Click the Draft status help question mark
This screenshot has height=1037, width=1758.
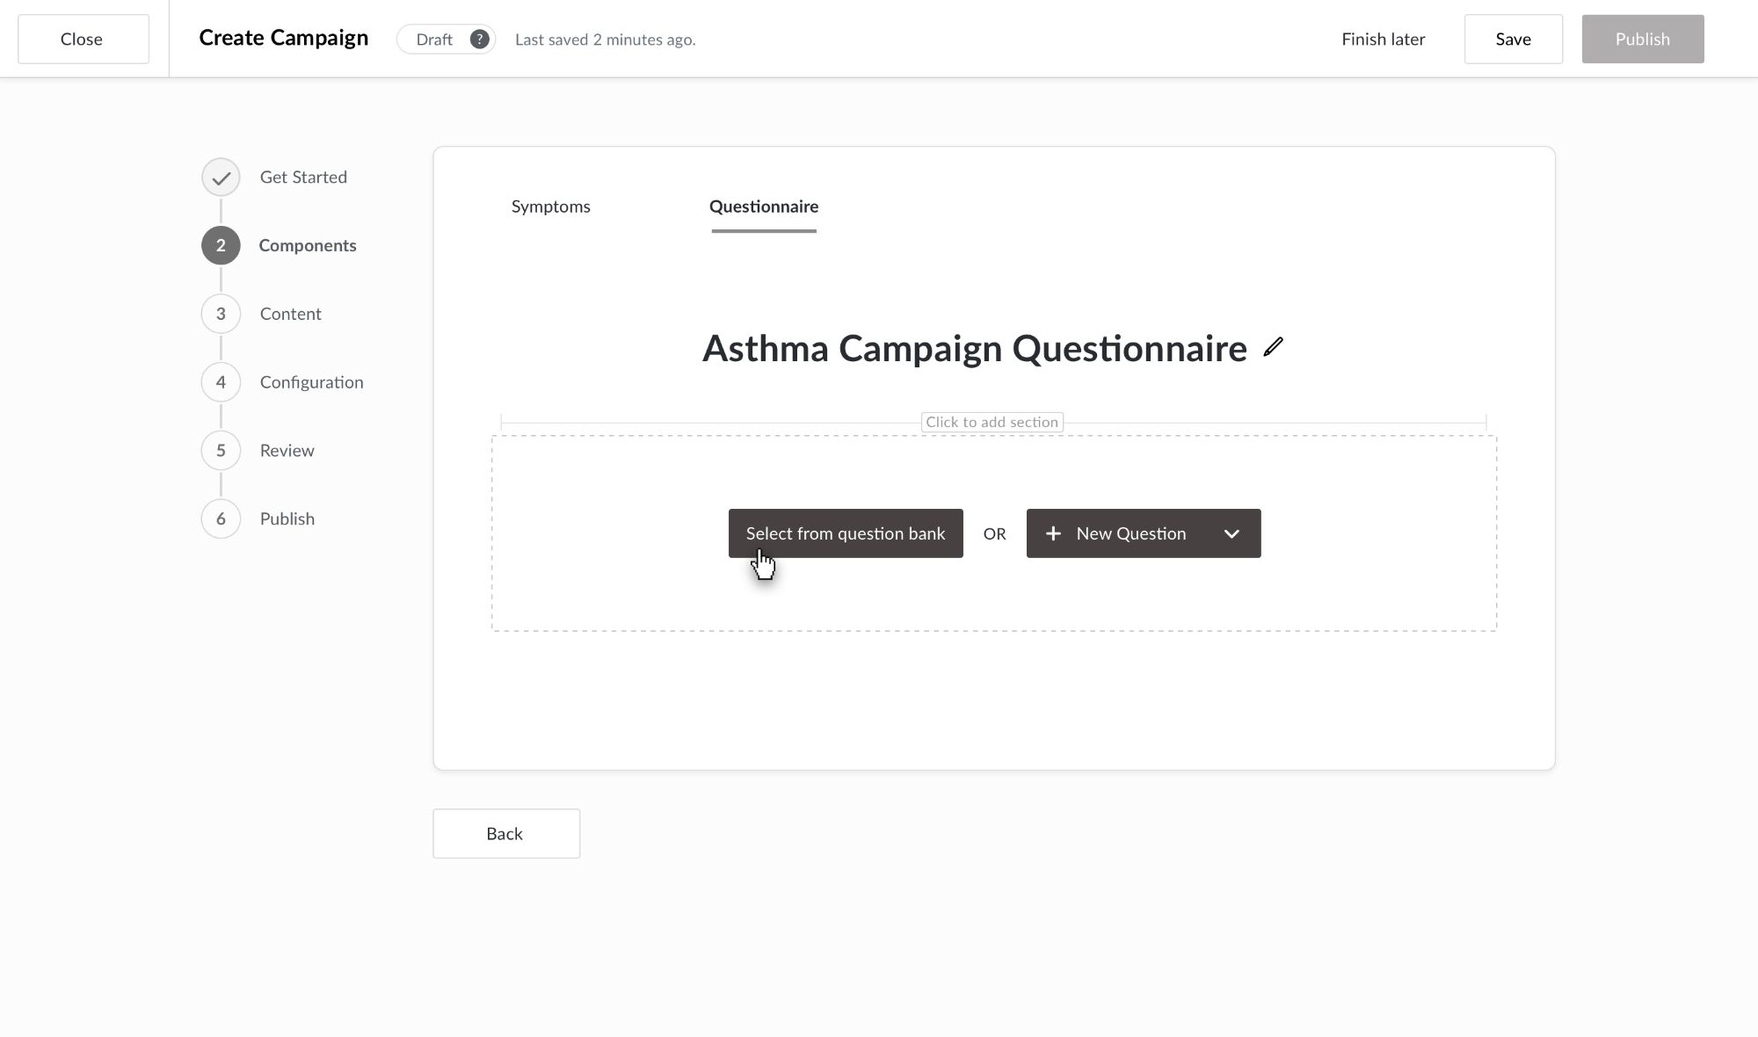(479, 40)
